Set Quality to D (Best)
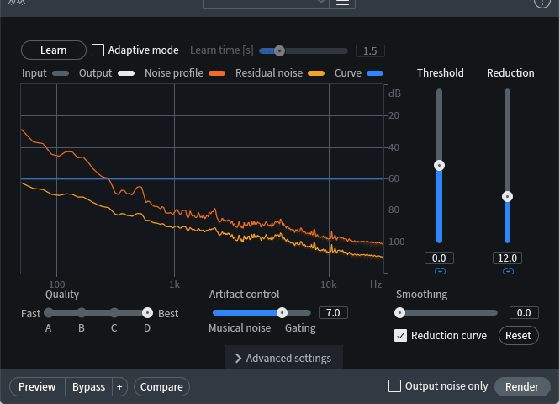The height and width of the screenshot is (404, 560). point(147,313)
